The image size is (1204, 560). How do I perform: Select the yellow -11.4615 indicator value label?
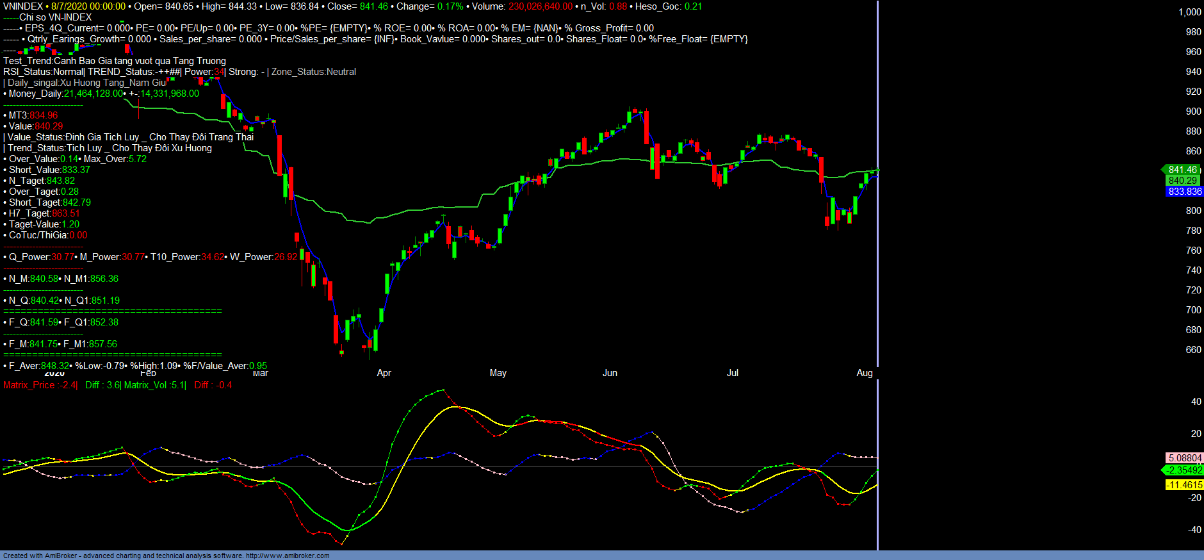click(x=1184, y=485)
